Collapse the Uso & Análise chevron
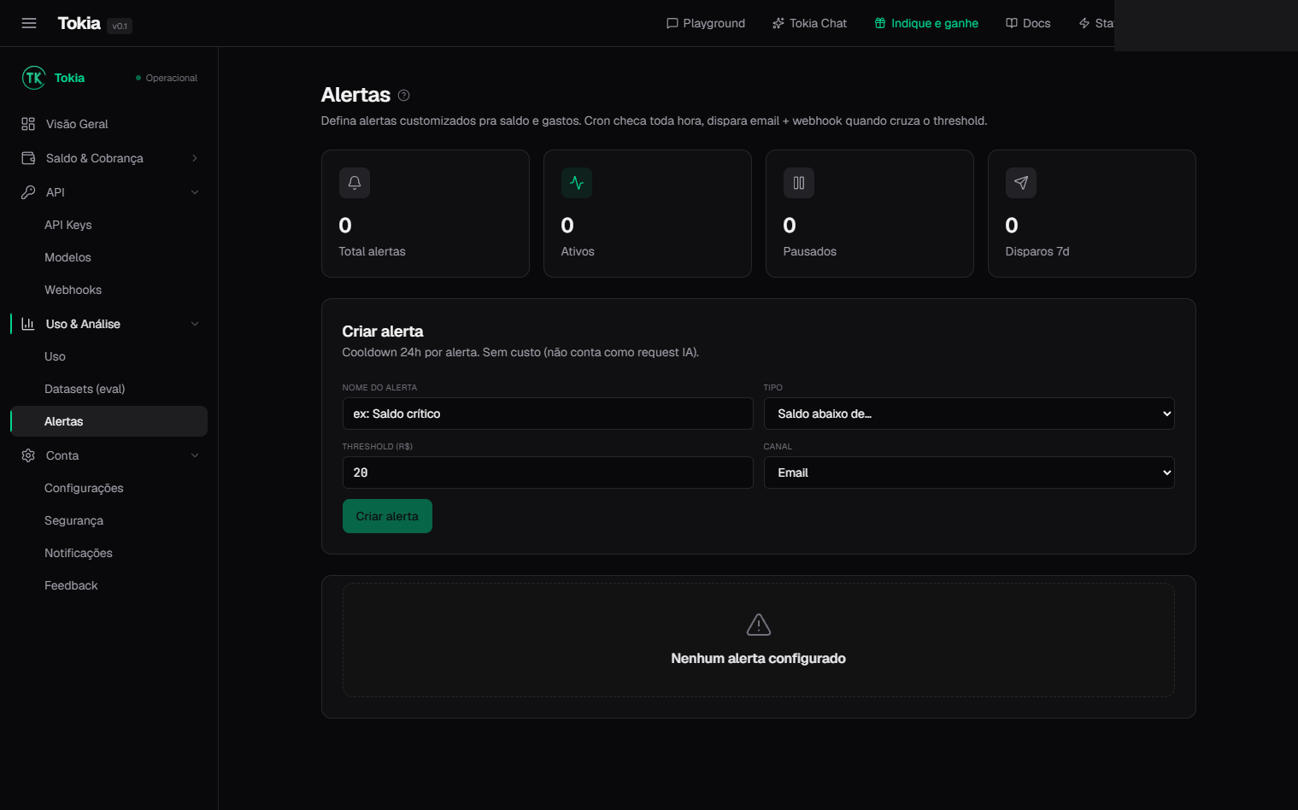 pos(195,324)
